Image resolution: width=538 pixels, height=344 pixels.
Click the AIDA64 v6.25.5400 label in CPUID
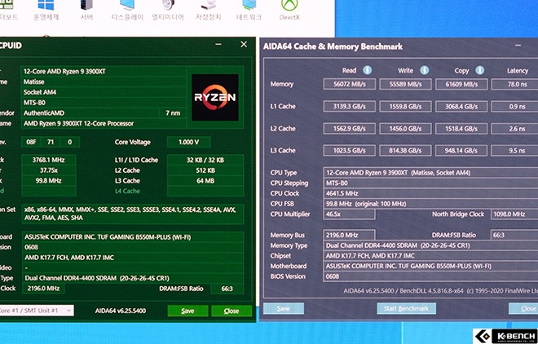tap(121, 311)
